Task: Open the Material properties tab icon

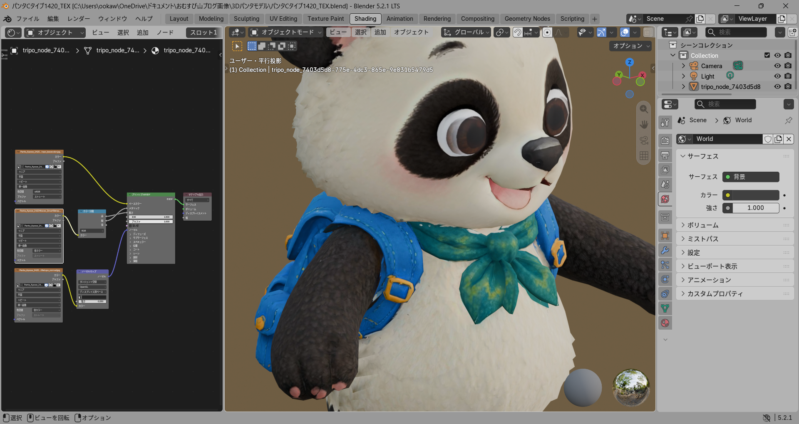Action: (x=665, y=323)
